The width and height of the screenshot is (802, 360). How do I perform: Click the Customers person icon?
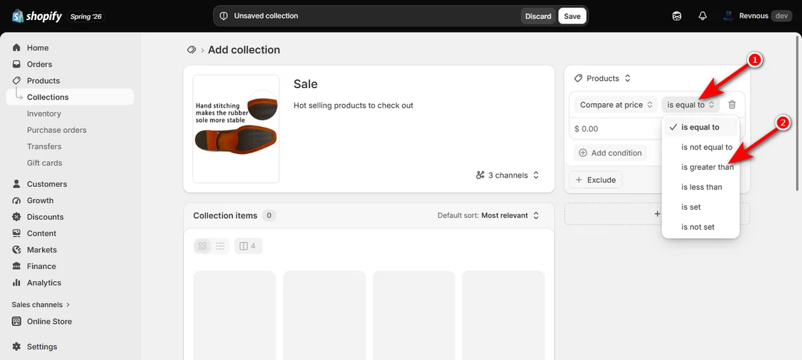(17, 184)
